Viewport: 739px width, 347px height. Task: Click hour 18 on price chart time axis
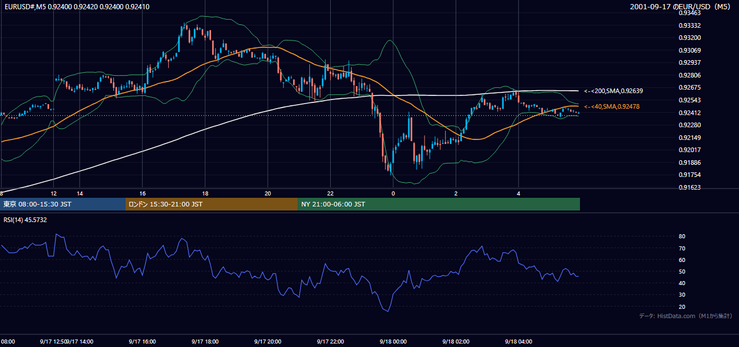205,193
